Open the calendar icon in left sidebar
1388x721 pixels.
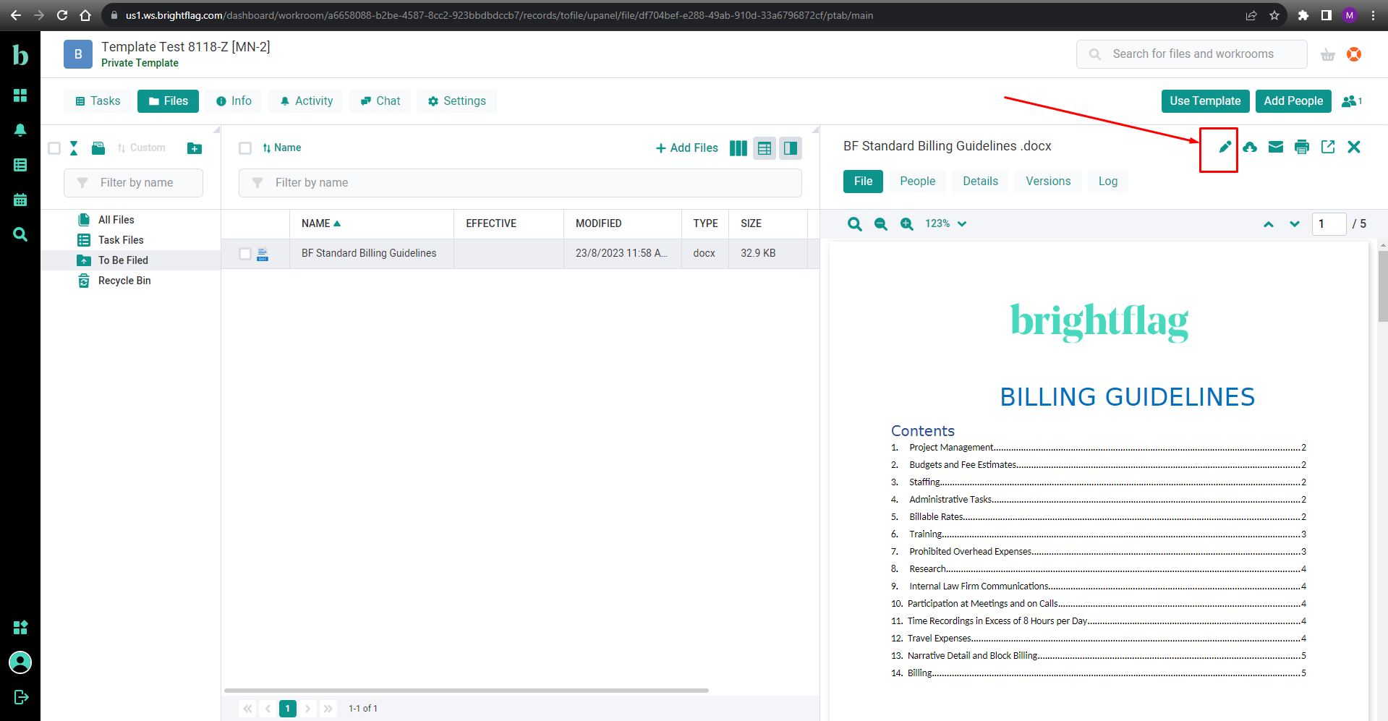coord(20,200)
